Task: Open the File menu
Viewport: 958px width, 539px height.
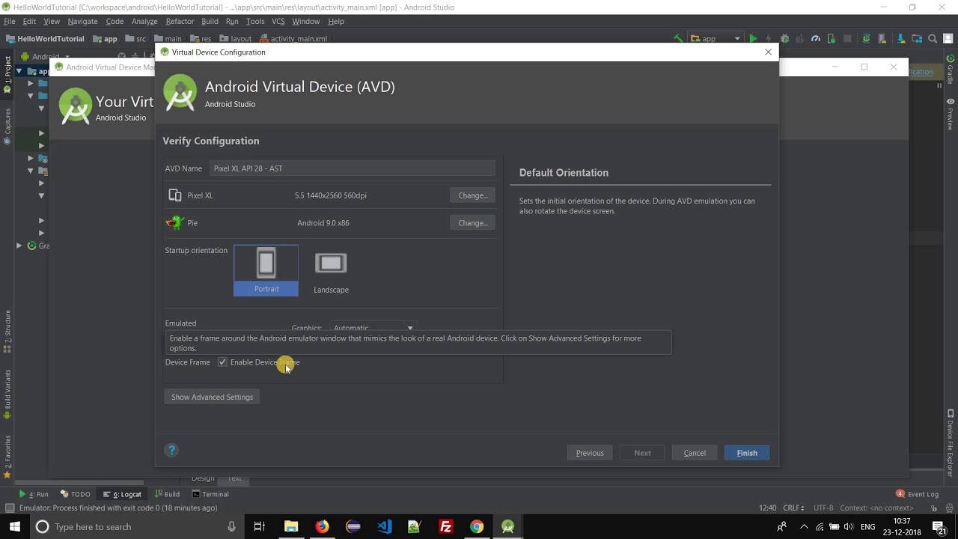Action: 10,22
